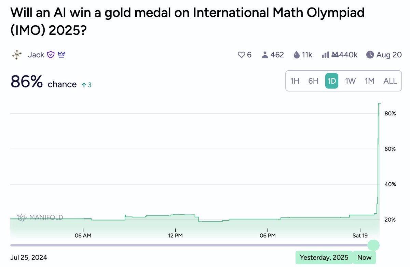The image size is (410, 267).
Task: Select the 6H time range
Action: [313, 81]
